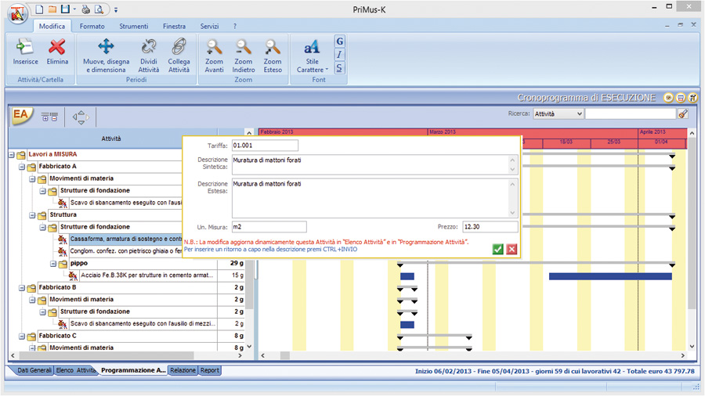Click the PriMus-K application logo button
705x396 pixels.
click(x=17, y=13)
